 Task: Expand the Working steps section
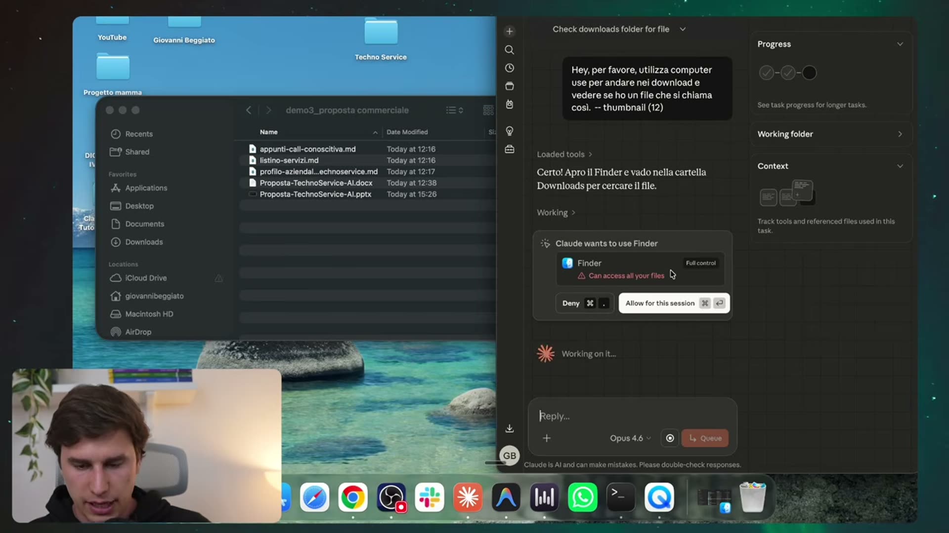(556, 212)
